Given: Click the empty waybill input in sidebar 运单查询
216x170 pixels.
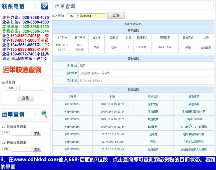Looking at the screenshot, I should (x=32, y=88).
